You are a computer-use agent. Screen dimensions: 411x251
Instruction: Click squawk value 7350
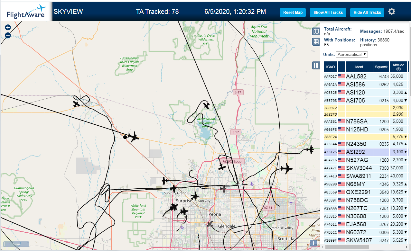coord(385,168)
